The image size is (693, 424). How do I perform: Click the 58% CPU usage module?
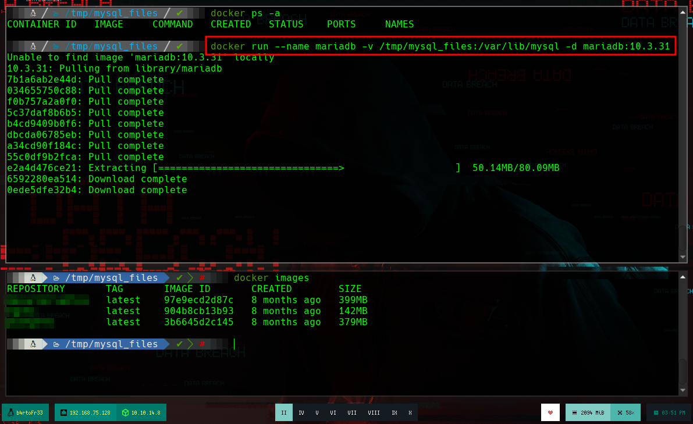point(626,412)
